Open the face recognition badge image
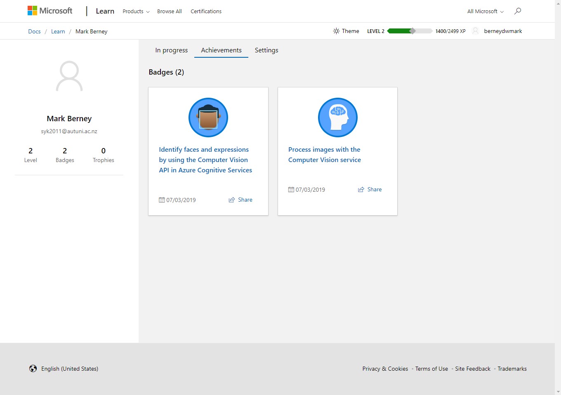The height and width of the screenshot is (395, 561). pos(208,118)
